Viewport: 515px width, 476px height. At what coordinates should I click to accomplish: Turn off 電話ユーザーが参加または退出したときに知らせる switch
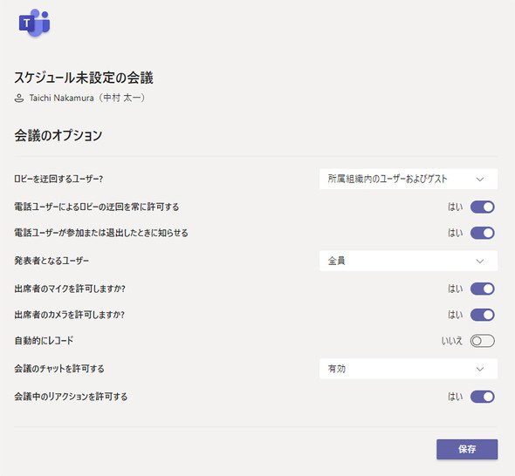(482, 233)
